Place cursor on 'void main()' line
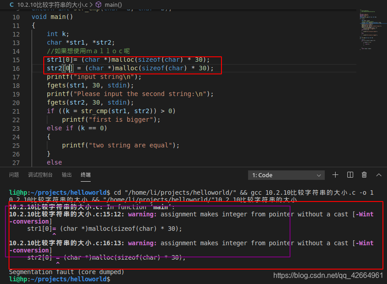 [x=52, y=17]
